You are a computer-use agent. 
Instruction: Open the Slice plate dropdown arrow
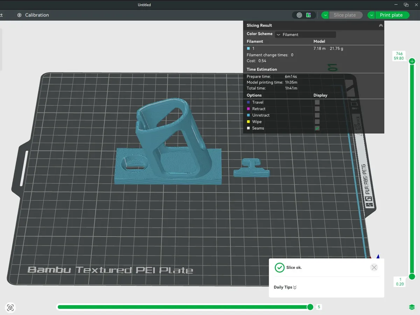pos(325,15)
